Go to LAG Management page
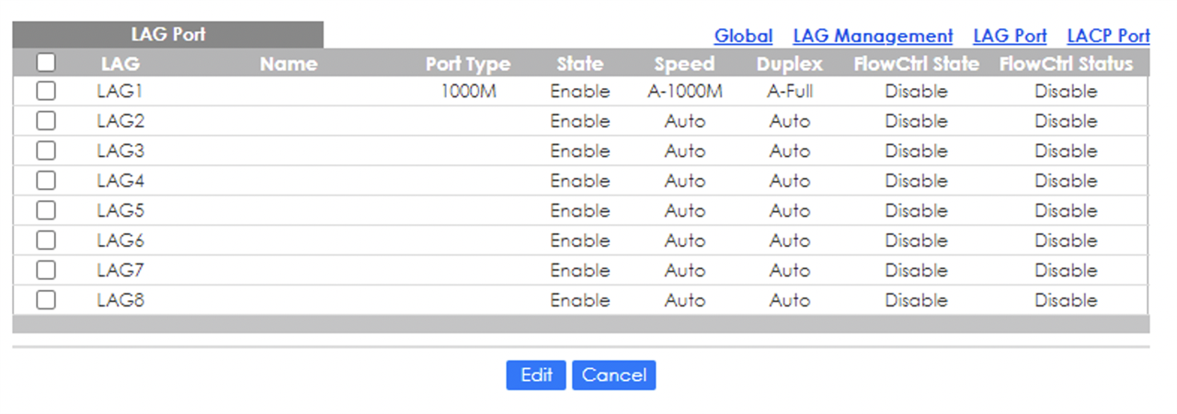Screen dimensions: 1177x414 [873, 36]
